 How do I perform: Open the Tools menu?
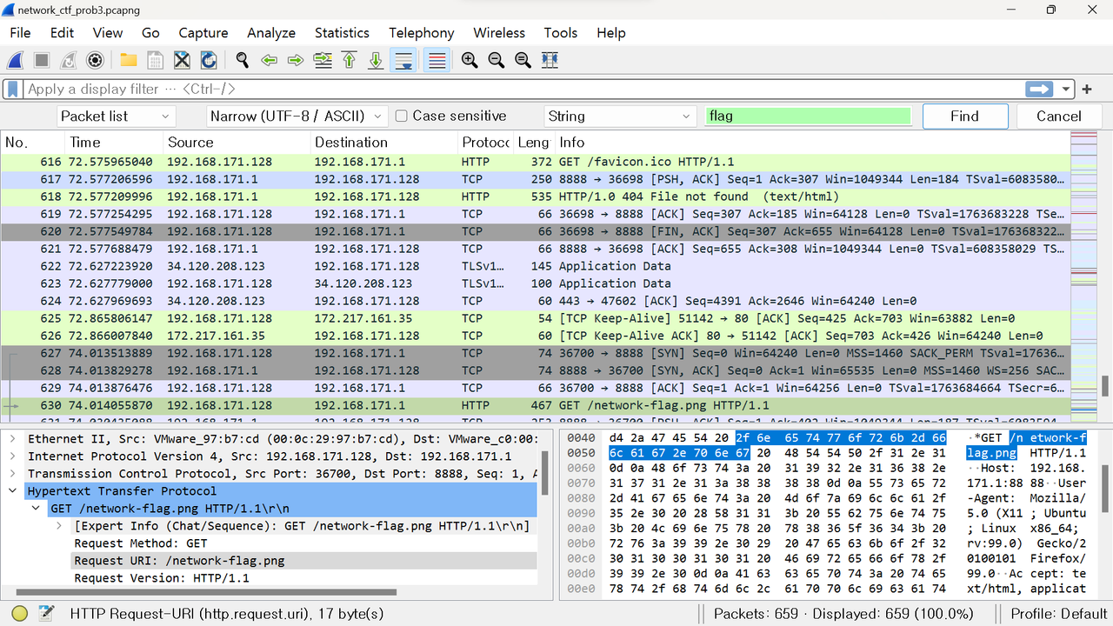click(561, 33)
